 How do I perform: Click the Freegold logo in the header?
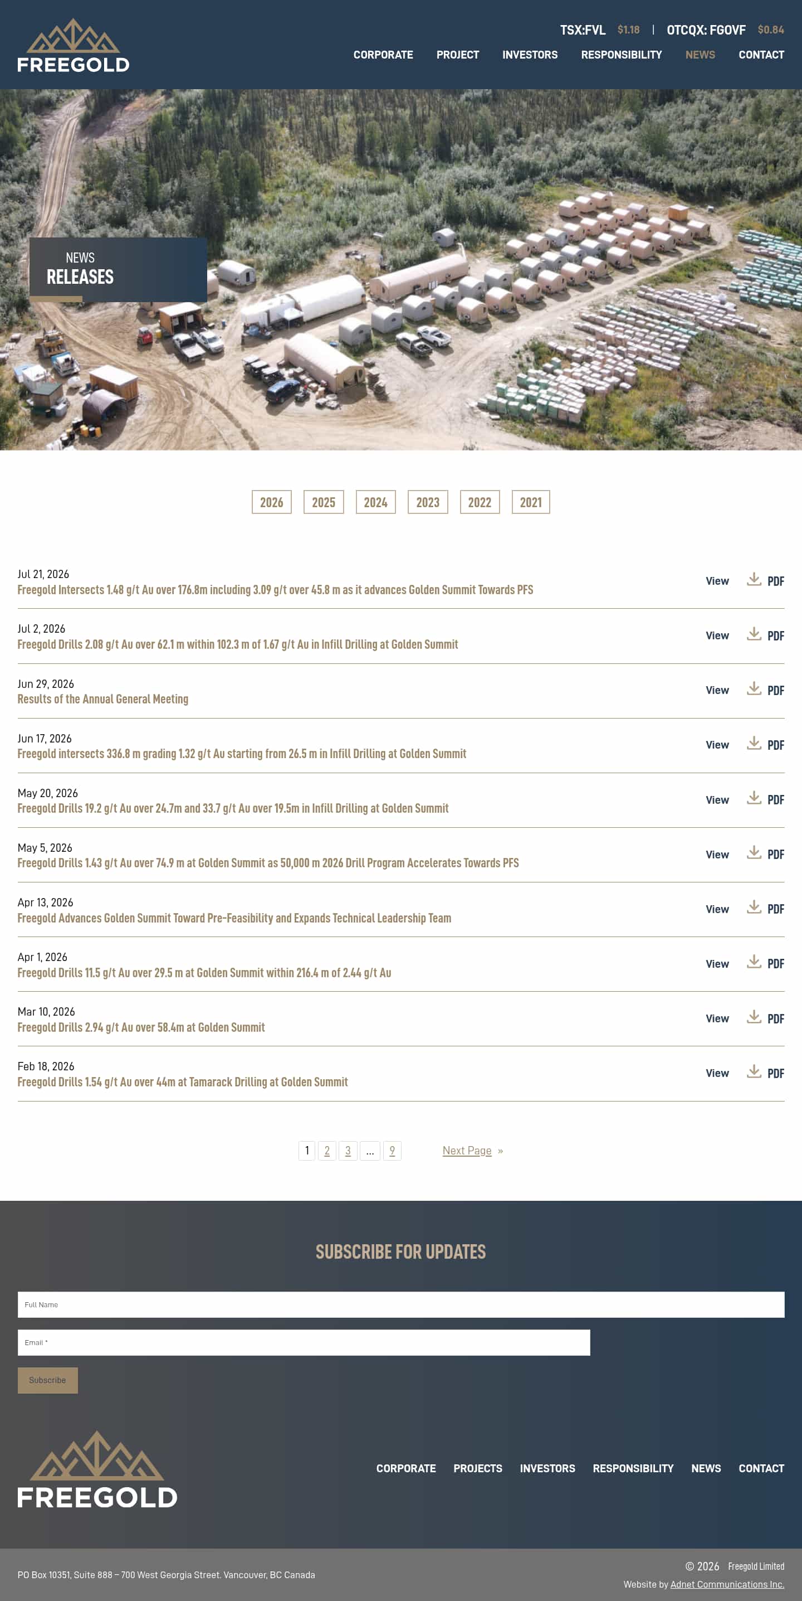click(x=74, y=45)
